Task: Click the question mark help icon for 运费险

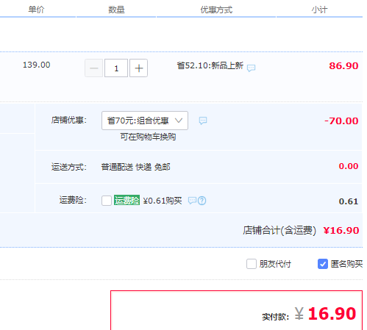Action: (x=202, y=201)
